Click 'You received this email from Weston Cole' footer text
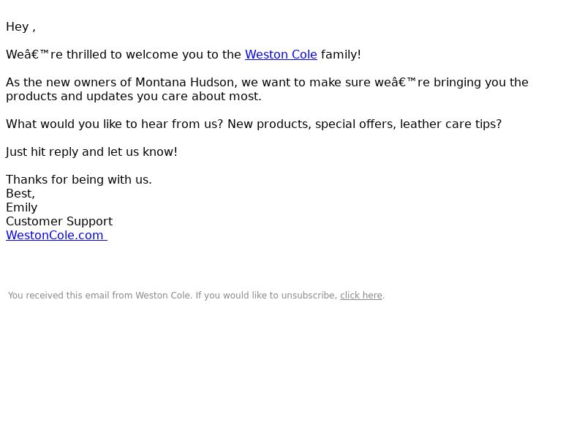This screenshot has height=439, width=585. [x=99, y=296]
